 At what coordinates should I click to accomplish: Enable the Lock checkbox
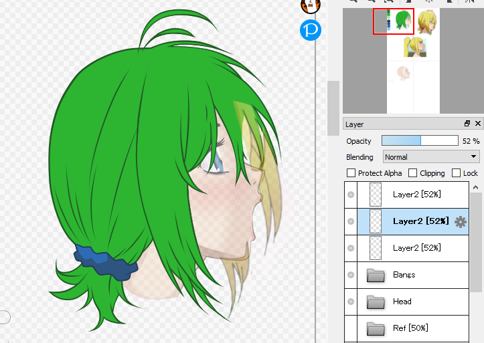(457, 173)
